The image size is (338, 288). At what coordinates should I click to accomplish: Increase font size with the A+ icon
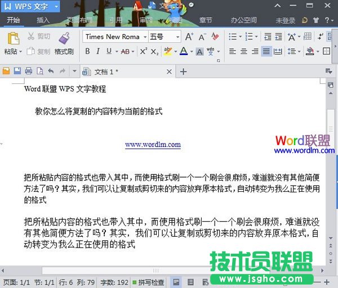(189, 37)
